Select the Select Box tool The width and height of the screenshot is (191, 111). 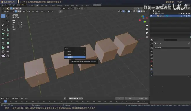coord(3,16)
